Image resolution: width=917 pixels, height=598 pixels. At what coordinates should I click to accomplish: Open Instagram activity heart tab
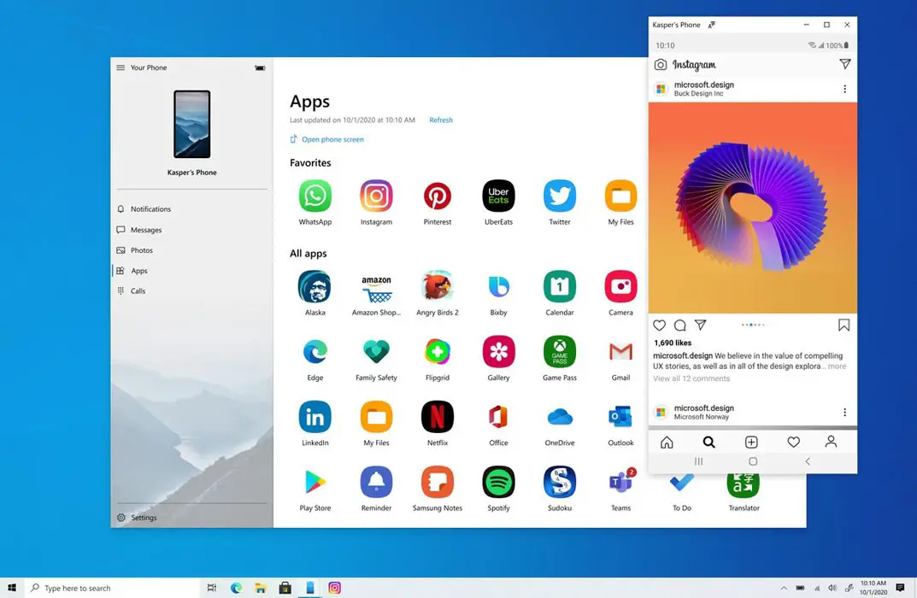click(x=793, y=442)
